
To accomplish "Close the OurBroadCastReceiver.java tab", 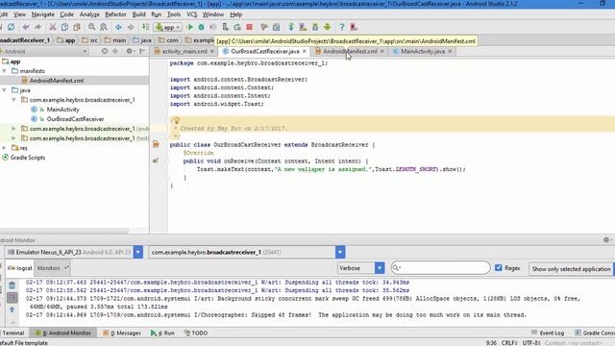I will pos(305,51).
